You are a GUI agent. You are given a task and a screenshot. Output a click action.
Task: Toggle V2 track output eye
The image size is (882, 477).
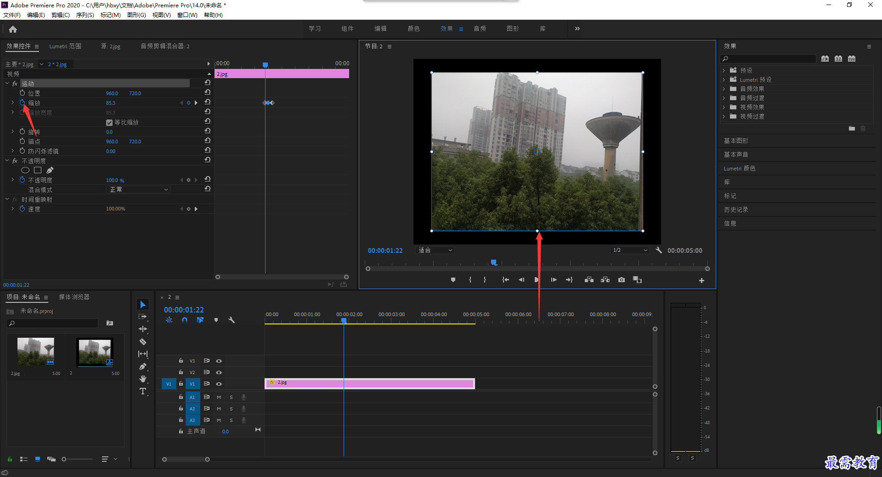(x=219, y=372)
